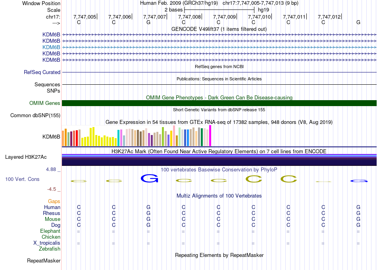Click the SNPs track label
377x270 pixels.
54,91
